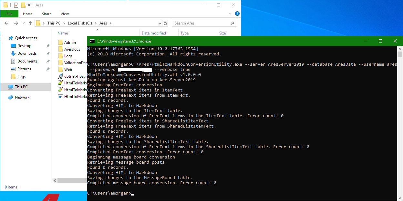
Task: Expand the ribbon using the chevron
Action: tap(231, 14)
